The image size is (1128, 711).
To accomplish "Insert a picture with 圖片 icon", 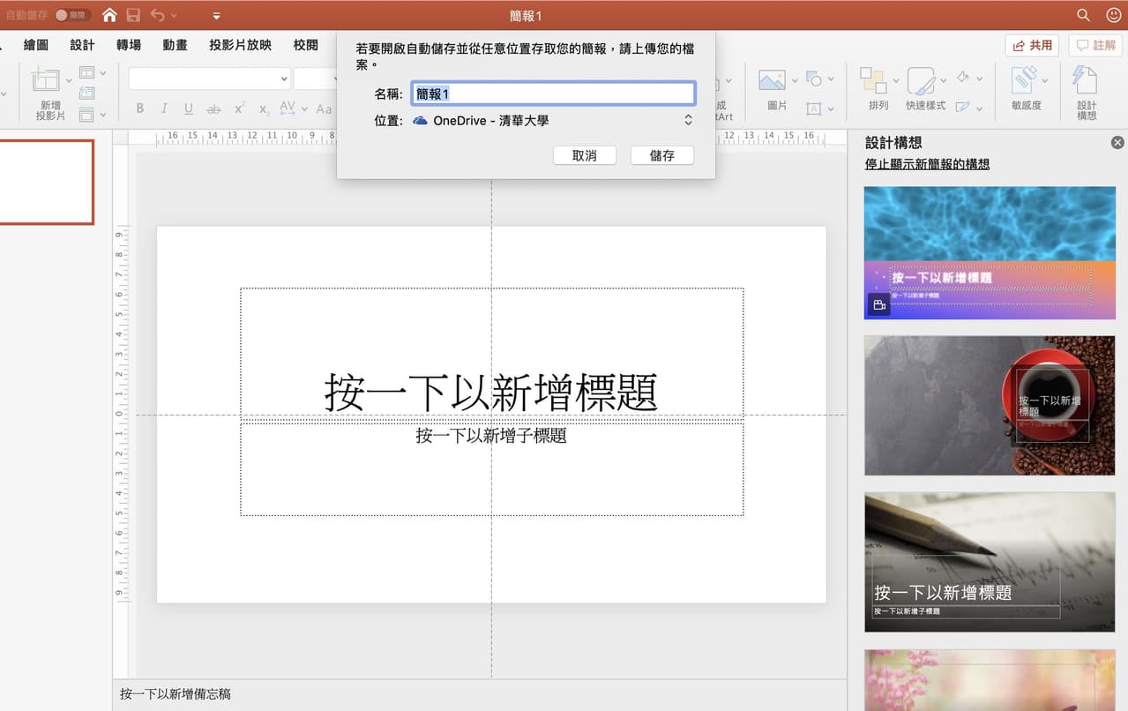I will tap(773, 80).
